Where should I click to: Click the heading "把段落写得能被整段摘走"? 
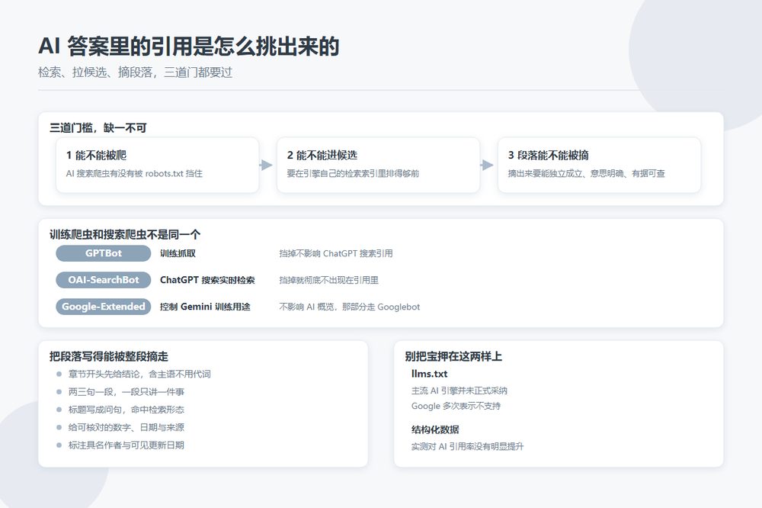tap(109, 356)
